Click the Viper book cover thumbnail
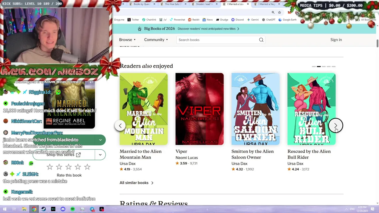The width and height of the screenshot is (379, 213). pyautogui.click(x=200, y=109)
